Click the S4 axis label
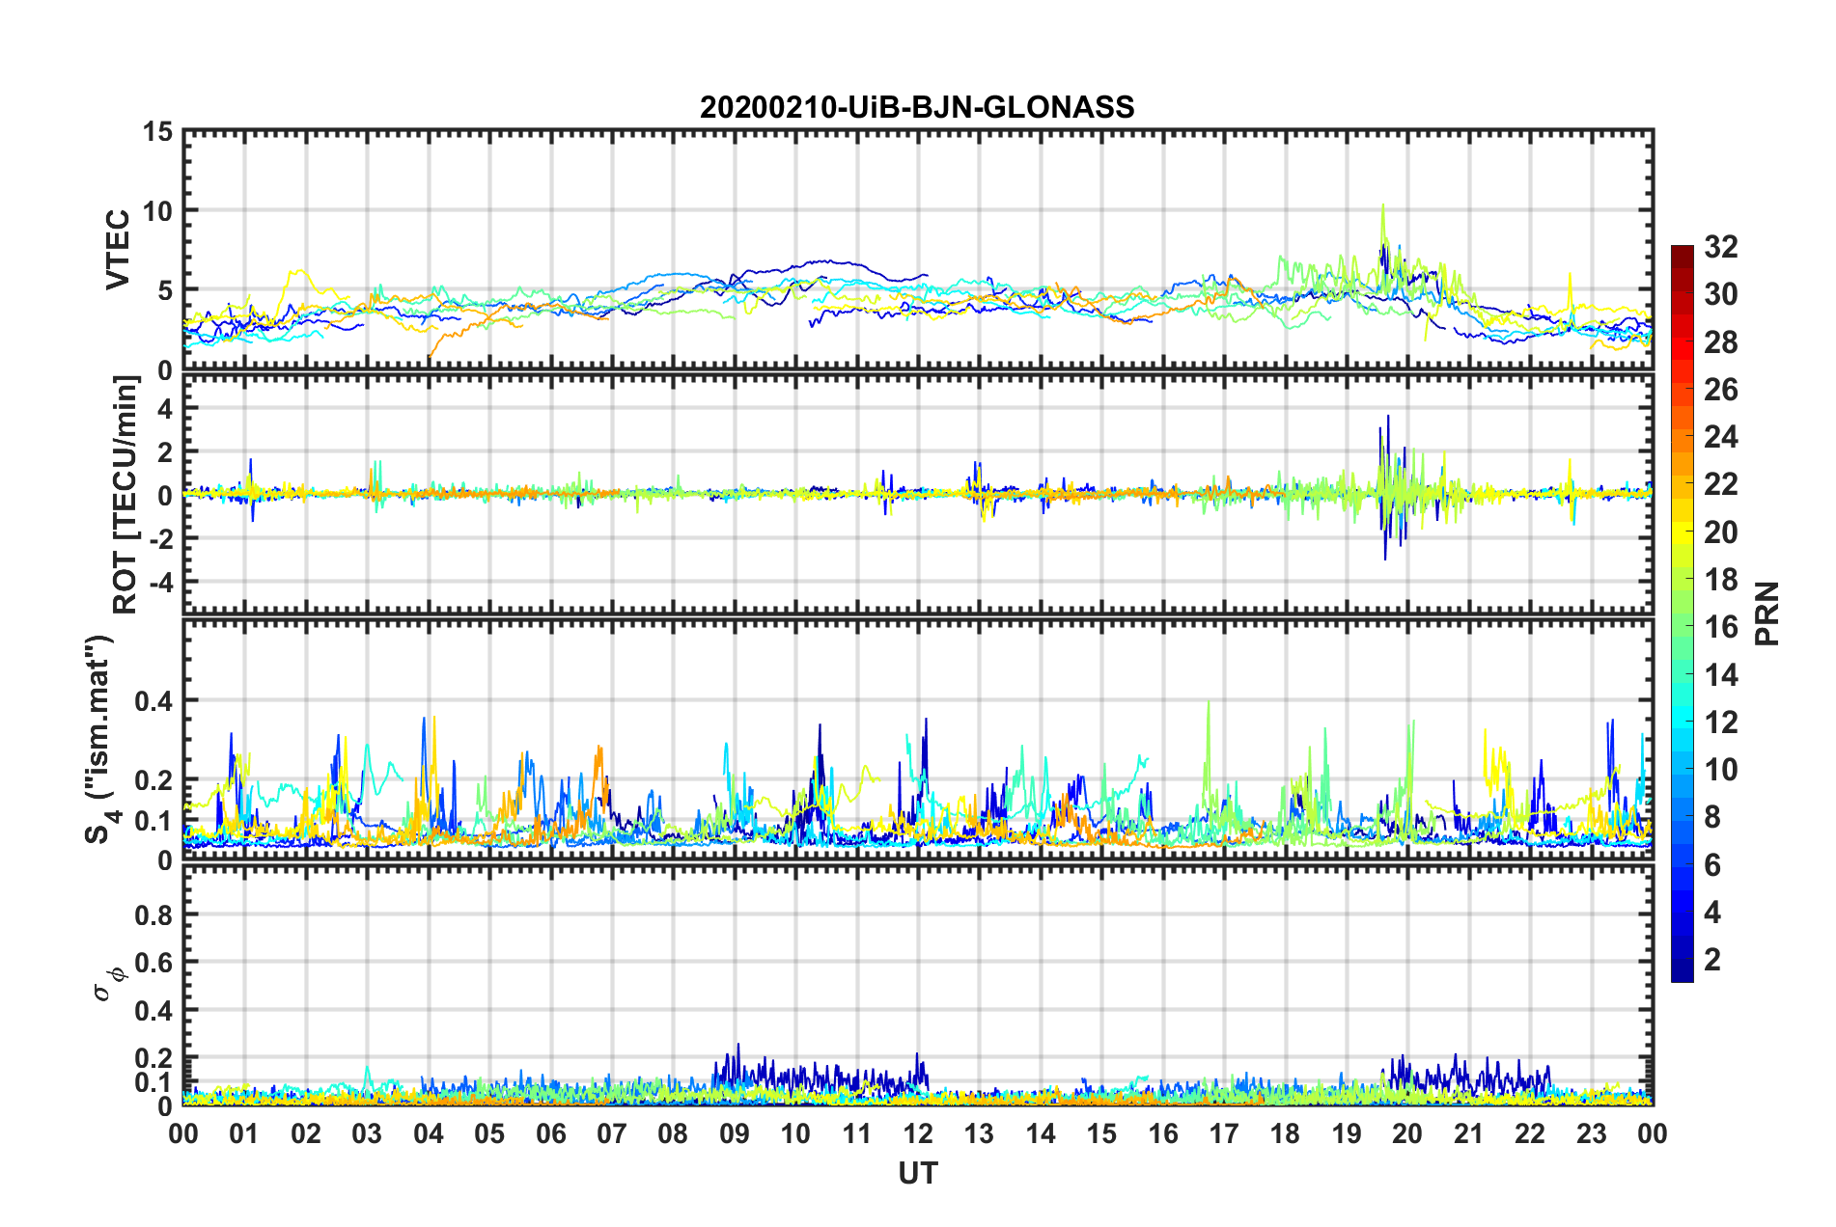Screen dimensions: 1836x1227 click(x=99, y=739)
